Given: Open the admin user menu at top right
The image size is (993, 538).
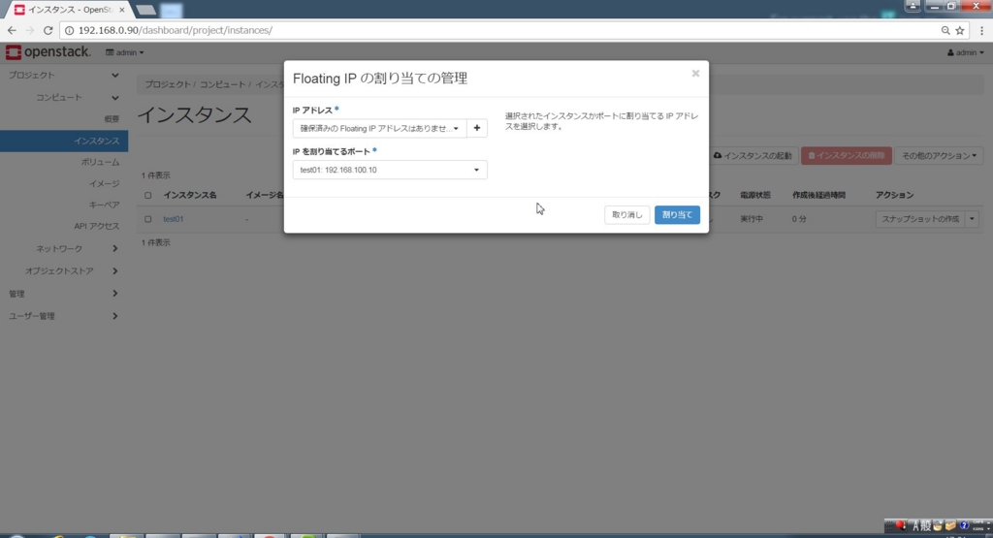Looking at the screenshot, I should tap(966, 52).
